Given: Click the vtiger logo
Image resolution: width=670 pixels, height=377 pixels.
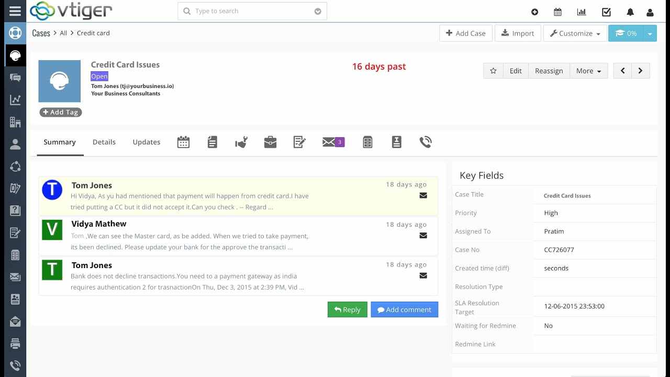Looking at the screenshot, I should 71,11.
